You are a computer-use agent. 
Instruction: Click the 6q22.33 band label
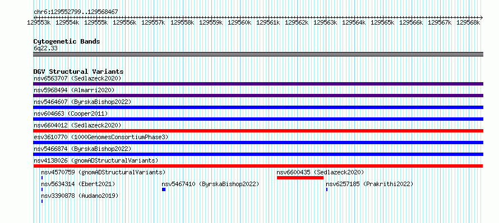point(45,49)
